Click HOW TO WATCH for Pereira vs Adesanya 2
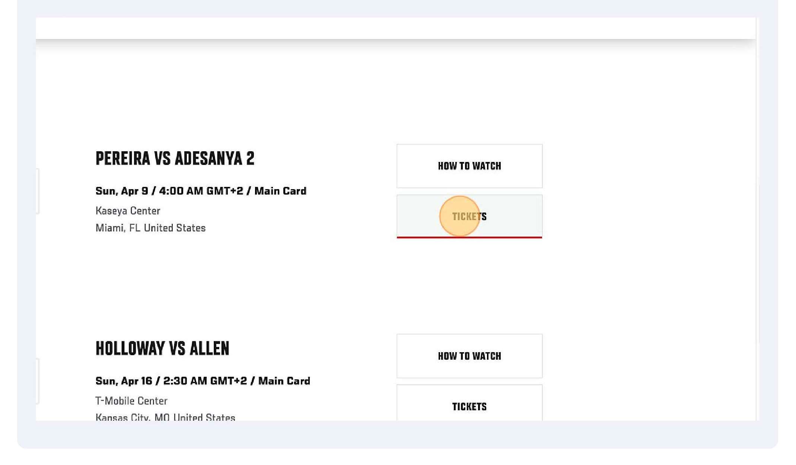The image size is (796, 465). 469,166
